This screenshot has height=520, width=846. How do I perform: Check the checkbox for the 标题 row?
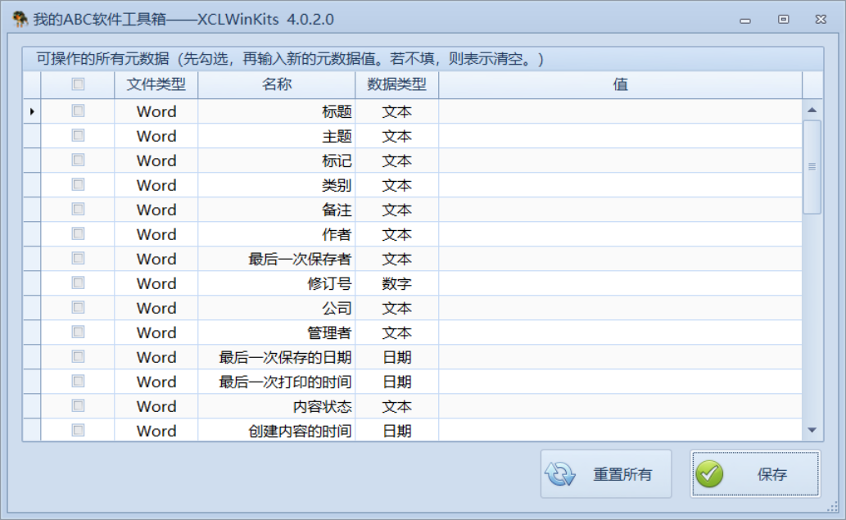77,111
